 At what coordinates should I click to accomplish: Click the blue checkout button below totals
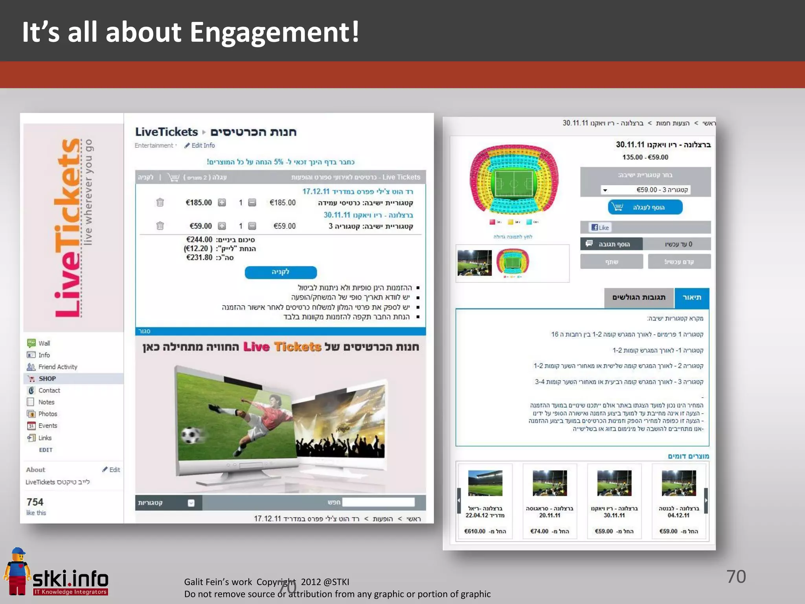point(281,272)
